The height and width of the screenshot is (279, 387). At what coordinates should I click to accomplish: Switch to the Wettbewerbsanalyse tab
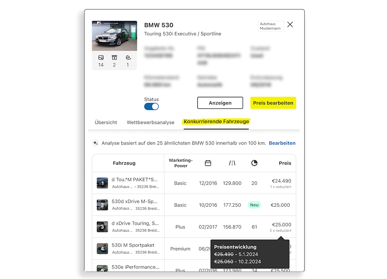[x=151, y=122]
